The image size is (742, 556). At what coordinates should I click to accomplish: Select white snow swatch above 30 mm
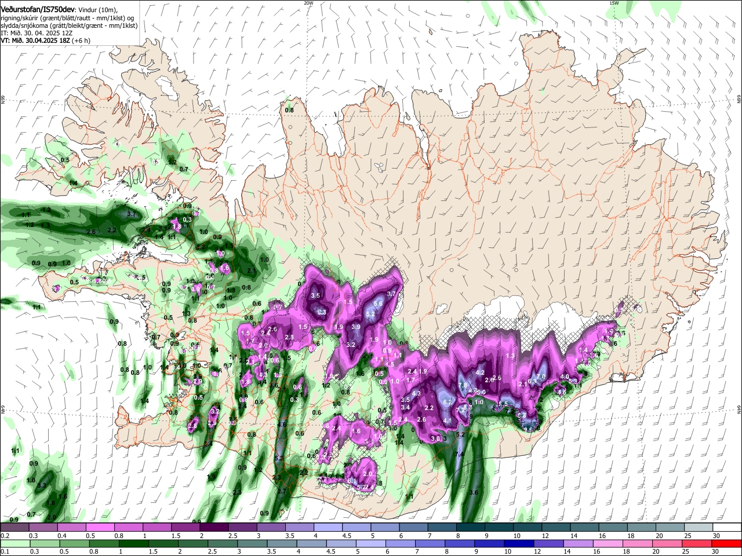(728, 527)
